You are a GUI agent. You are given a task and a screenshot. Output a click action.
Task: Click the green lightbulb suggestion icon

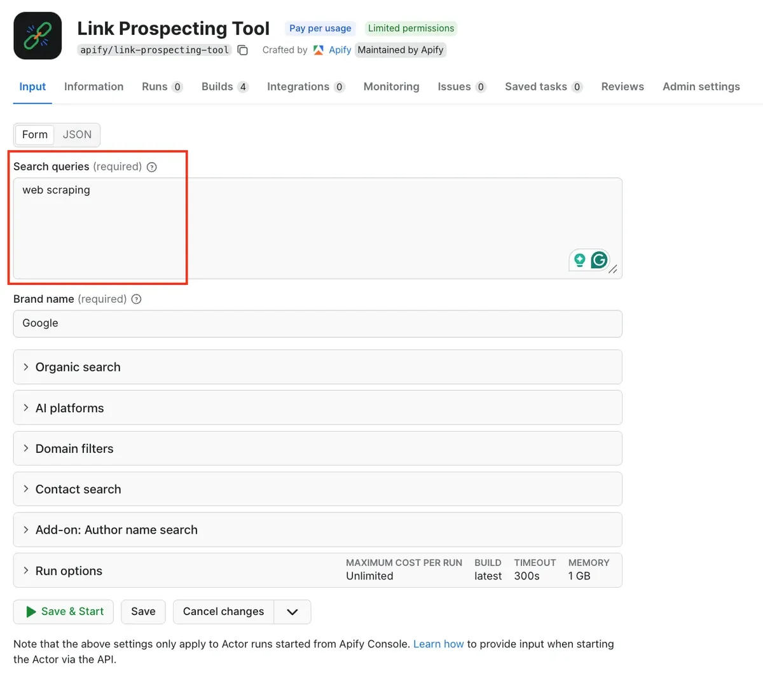579,259
